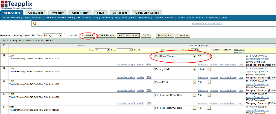The image size is (276, 114).
Task: Open the Weight comparison operator dropdown
Action: (194, 50)
